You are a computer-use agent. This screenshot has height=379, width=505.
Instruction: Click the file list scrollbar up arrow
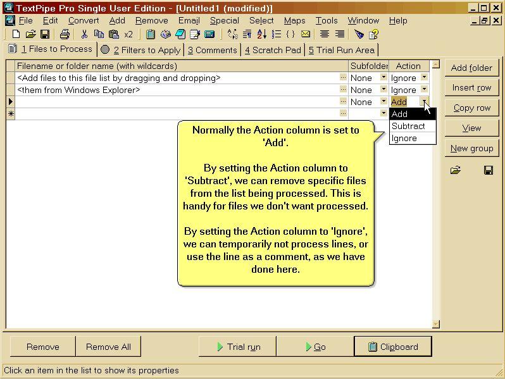click(436, 65)
